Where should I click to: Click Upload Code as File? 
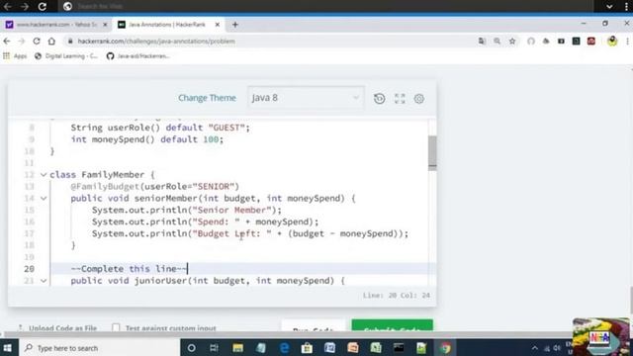57,327
